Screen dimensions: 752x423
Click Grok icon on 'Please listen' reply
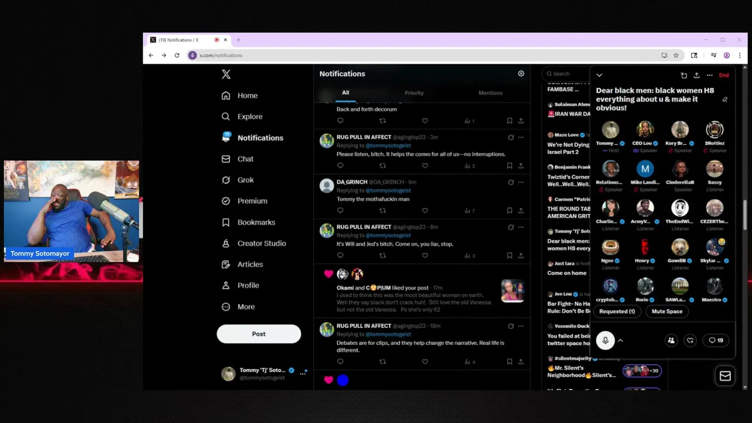[x=511, y=137]
